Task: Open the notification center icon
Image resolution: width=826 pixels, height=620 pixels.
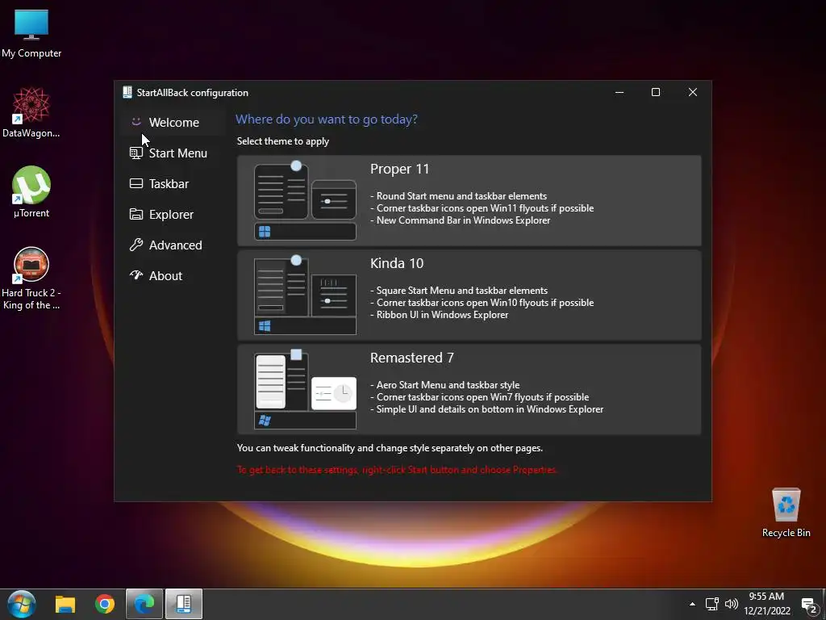Action: pos(809,605)
